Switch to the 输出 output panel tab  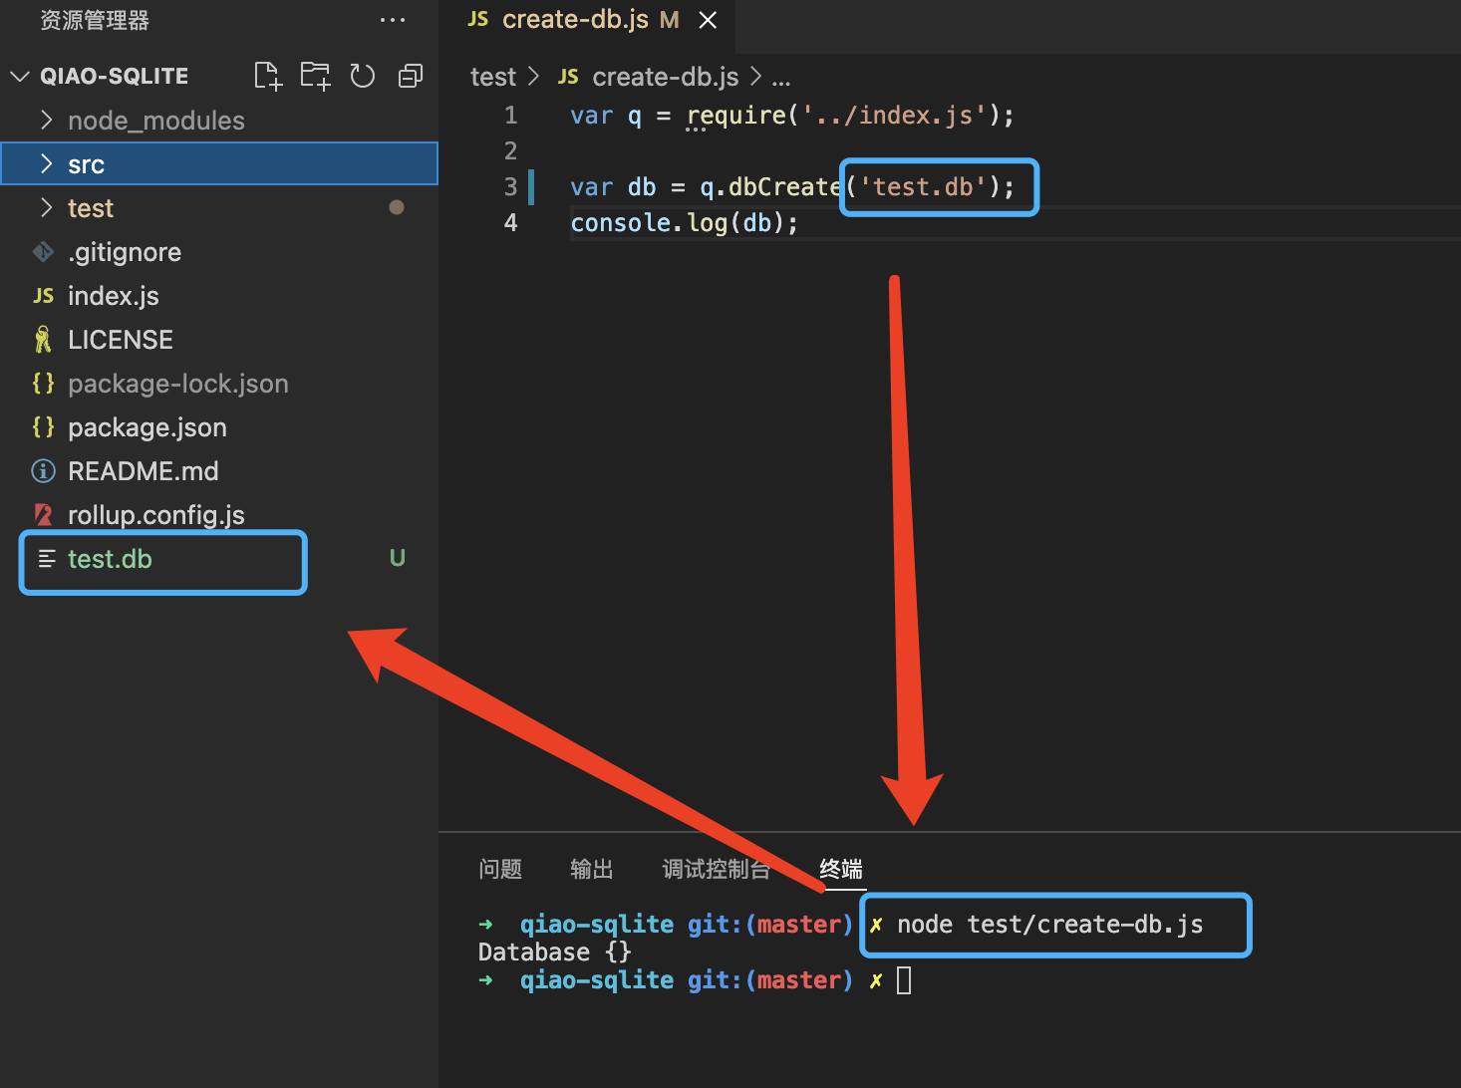point(592,869)
